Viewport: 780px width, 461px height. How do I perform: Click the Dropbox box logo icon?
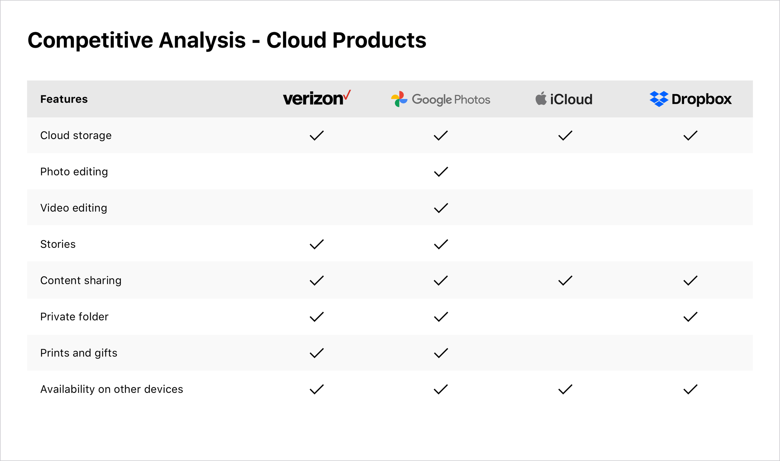[659, 99]
